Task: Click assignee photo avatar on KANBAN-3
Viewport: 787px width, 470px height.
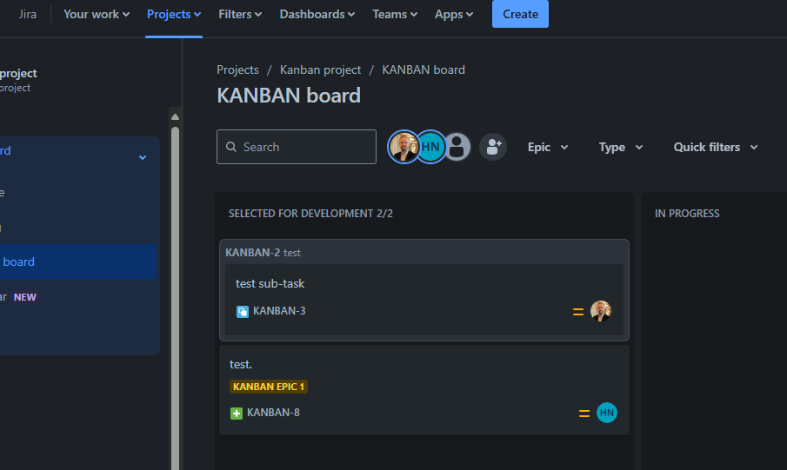Action: pos(600,311)
